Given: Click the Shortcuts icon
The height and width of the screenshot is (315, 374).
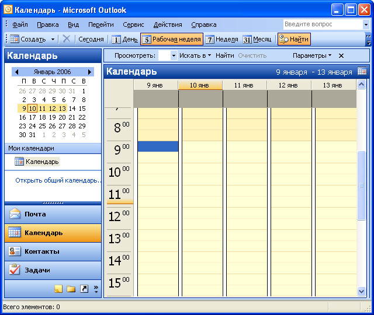Looking at the screenshot, I should pyautogui.click(x=84, y=289).
